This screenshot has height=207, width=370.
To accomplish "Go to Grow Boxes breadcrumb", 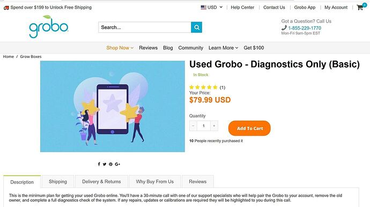I will pos(31,57).
